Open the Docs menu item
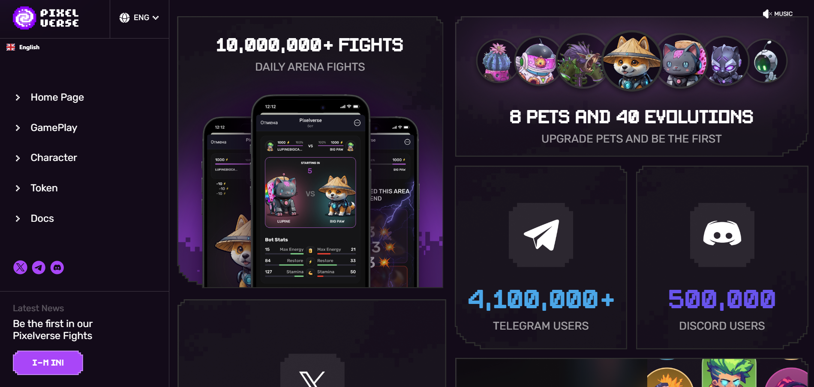This screenshot has width=814, height=387. 42,218
